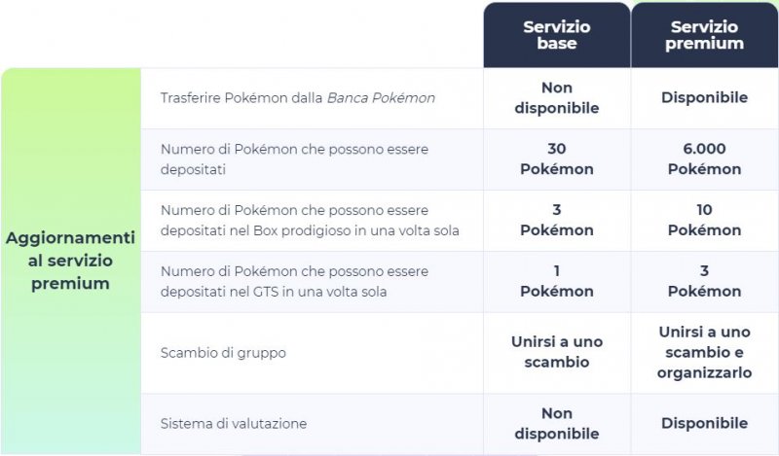Click the Scambio di gruppo row label
The height and width of the screenshot is (456, 779).
223,353
